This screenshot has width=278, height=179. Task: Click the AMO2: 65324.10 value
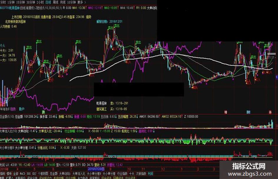172,117
